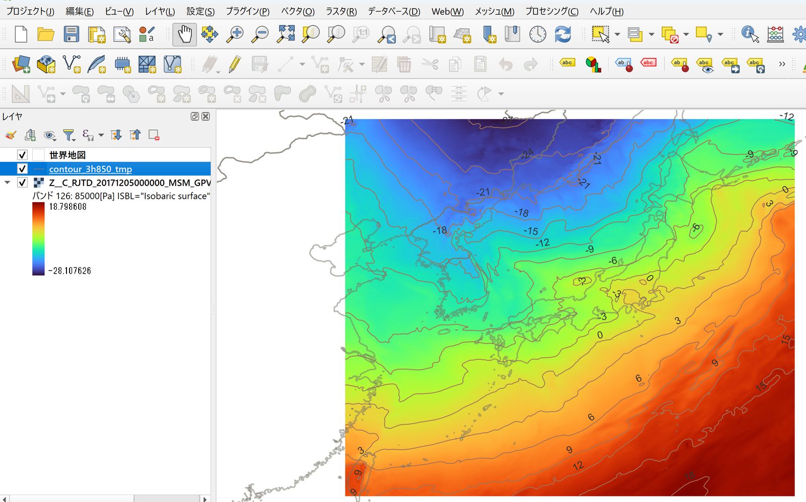Viewport: 806px width, 502px height.
Task: Open the ベクタ menu
Action: pyautogui.click(x=298, y=11)
